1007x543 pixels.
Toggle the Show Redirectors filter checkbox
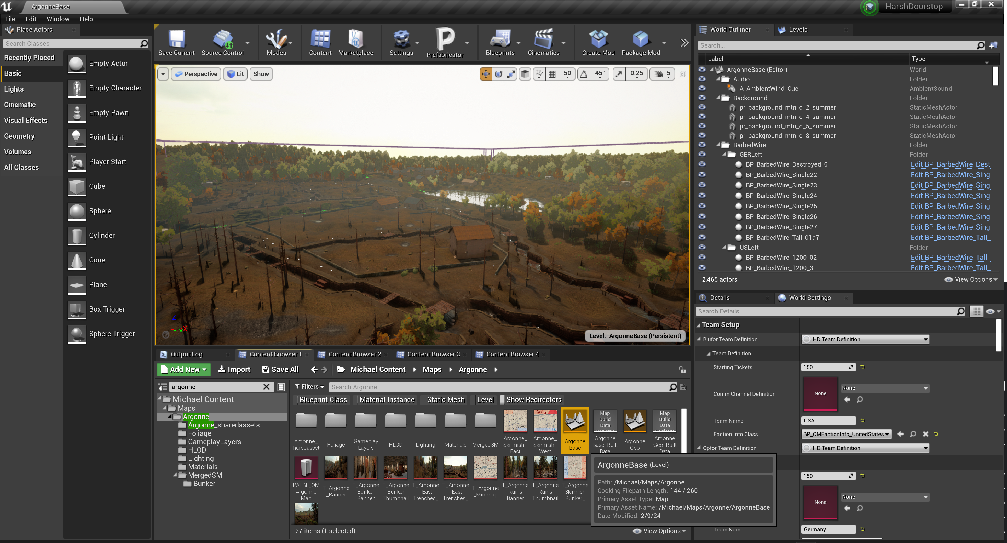502,399
